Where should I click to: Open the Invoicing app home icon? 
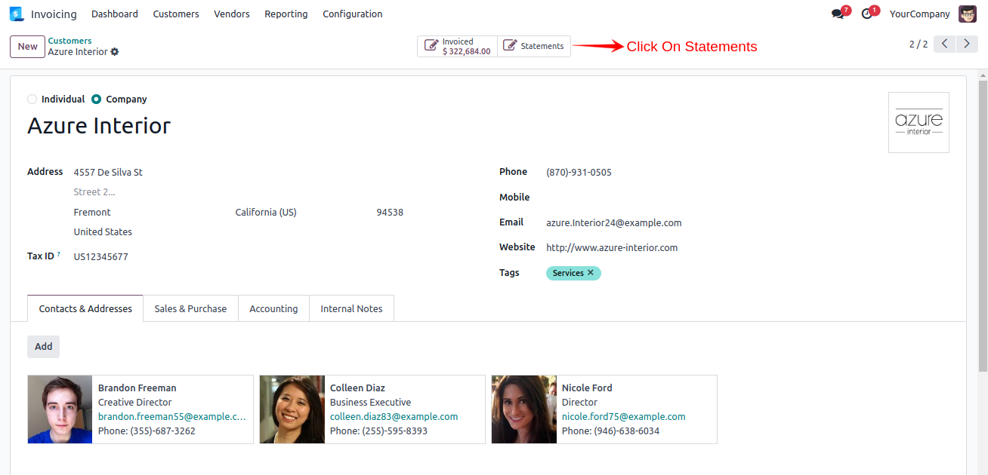[16, 14]
